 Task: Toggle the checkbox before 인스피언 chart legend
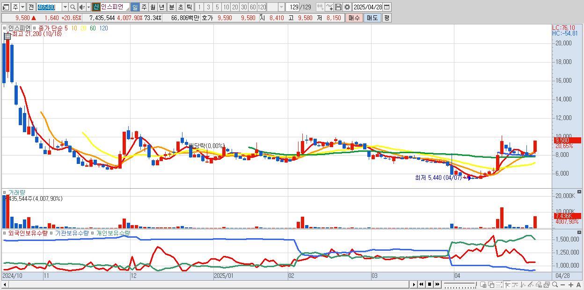tap(6, 28)
